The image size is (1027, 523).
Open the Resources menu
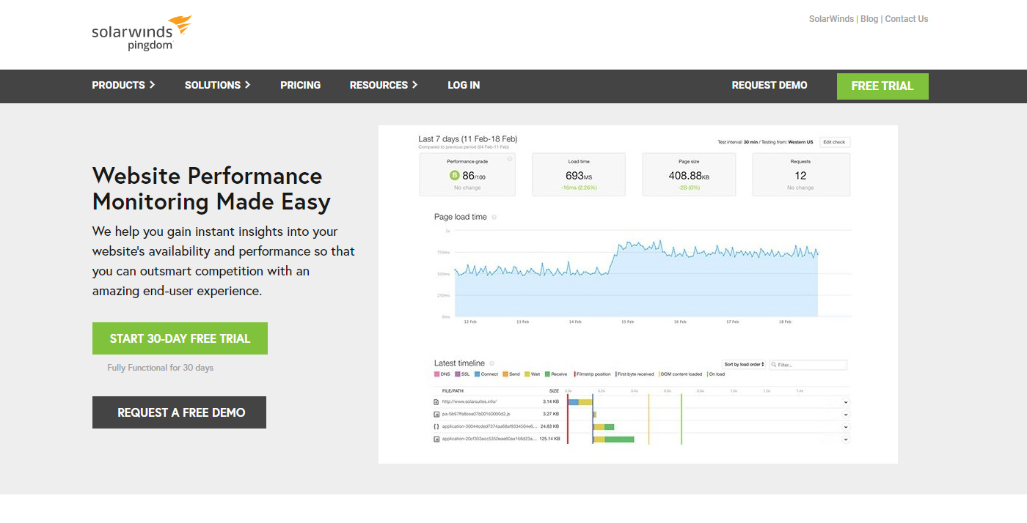pos(383,86)
